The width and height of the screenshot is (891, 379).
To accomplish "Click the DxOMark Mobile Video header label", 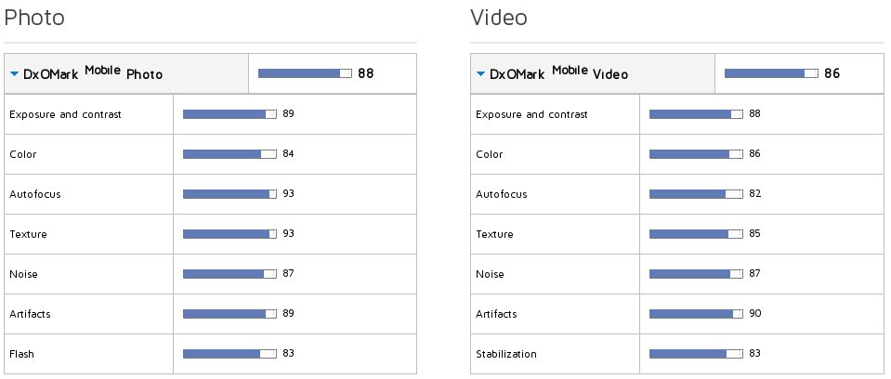I will (x=558, y=72).
